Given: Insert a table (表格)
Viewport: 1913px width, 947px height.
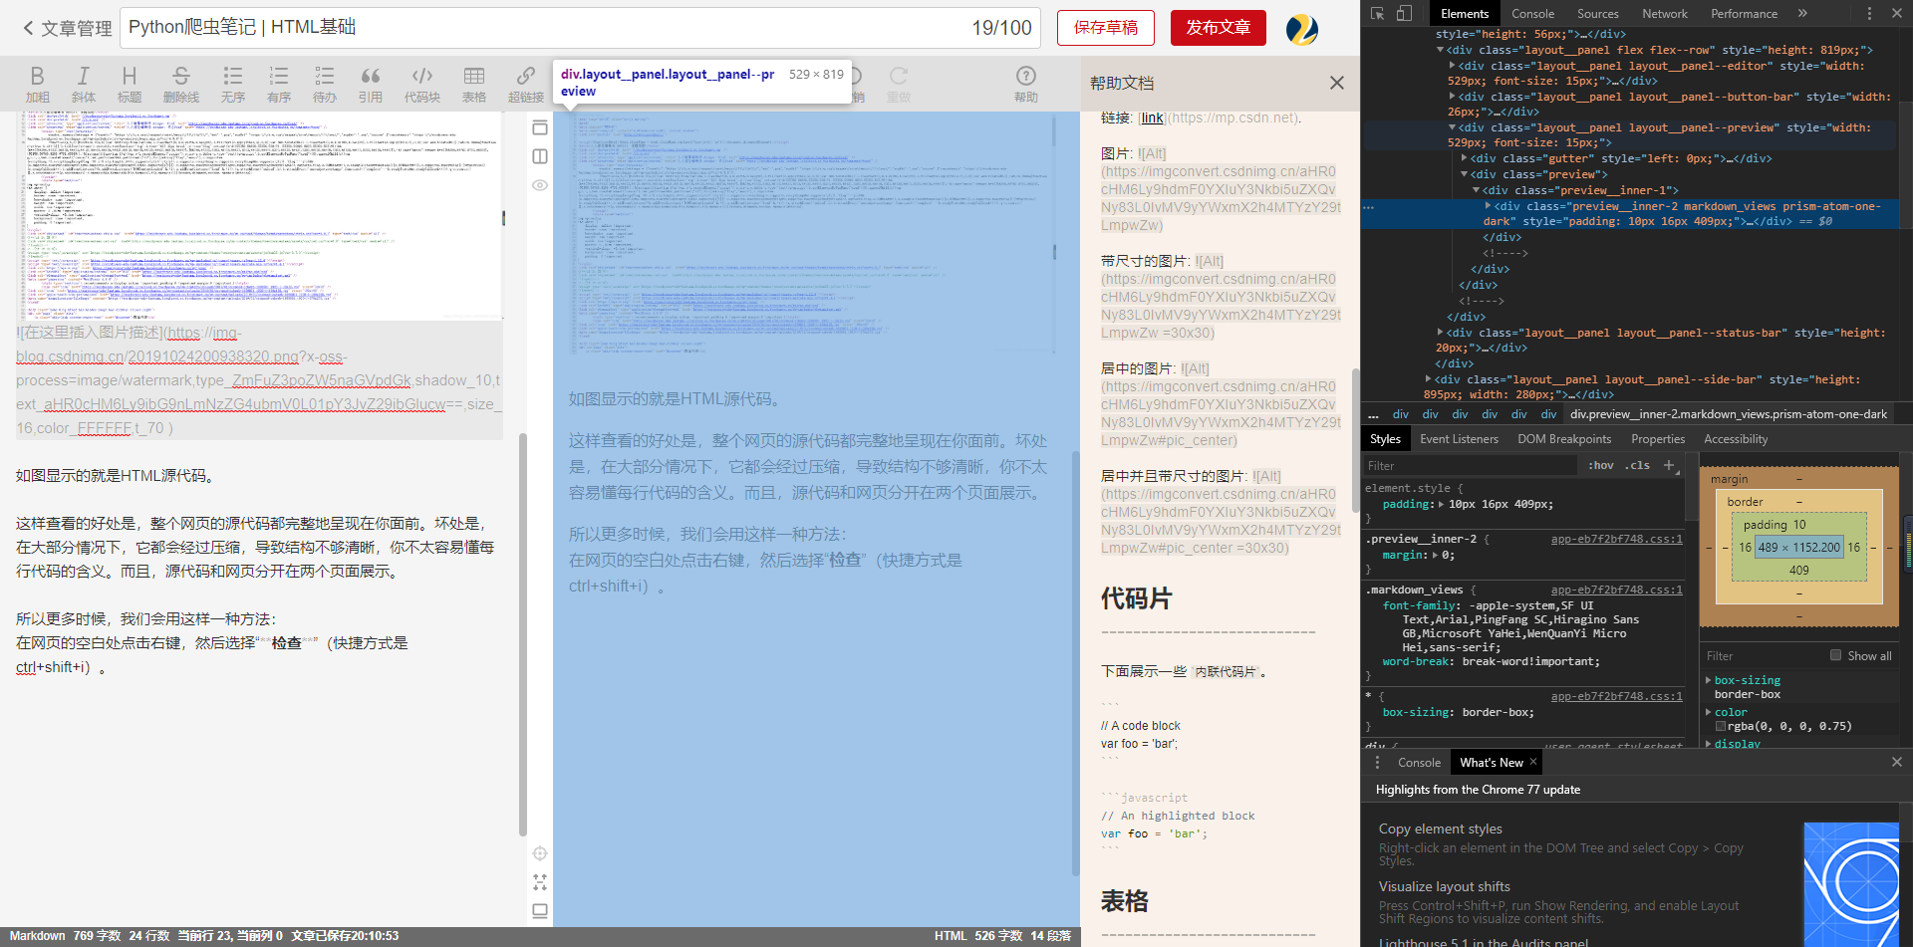Looking at the screenshot, I should (474, 84).
